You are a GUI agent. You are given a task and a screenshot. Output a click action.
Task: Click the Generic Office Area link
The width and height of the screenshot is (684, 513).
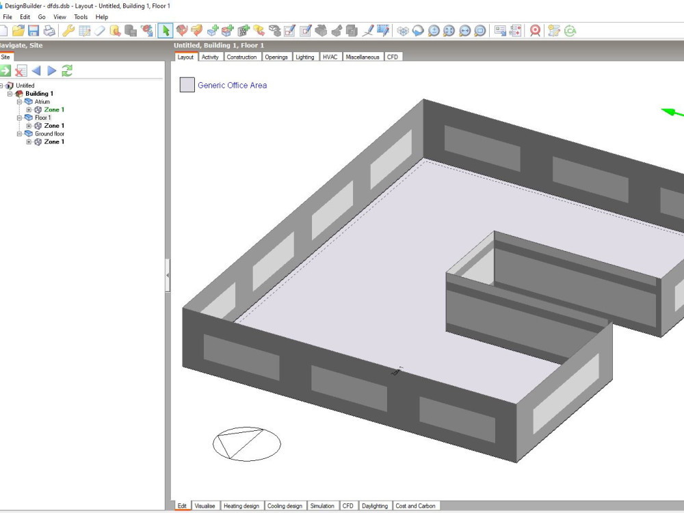pyautogui.click(x=232, y=85)
